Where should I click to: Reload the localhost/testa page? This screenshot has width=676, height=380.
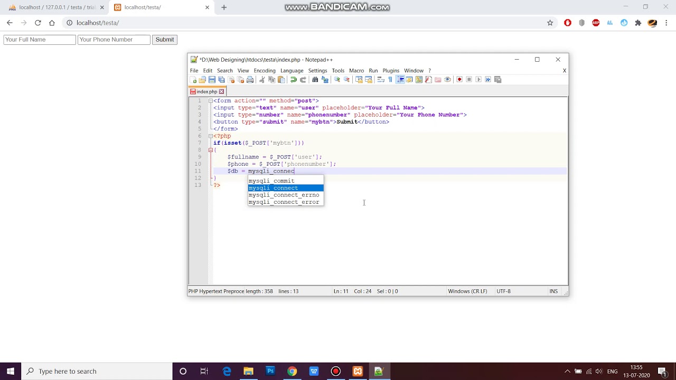pos(37,23)
